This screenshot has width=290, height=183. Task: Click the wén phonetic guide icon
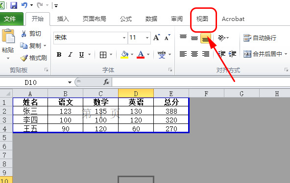162,55
